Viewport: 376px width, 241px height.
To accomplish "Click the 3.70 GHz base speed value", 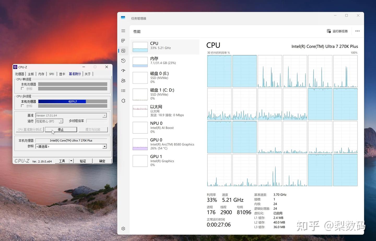I will [x=280, y=195].
